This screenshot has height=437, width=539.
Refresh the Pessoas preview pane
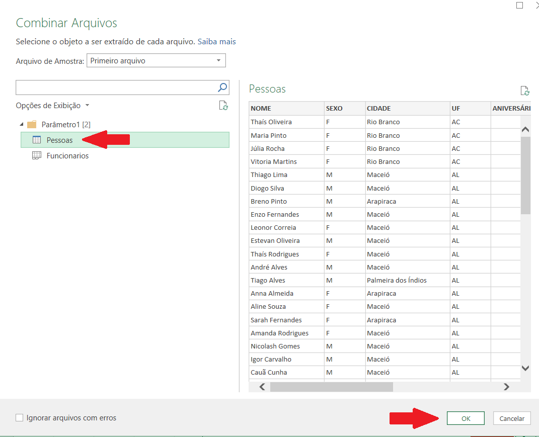(x=525, y=91)
